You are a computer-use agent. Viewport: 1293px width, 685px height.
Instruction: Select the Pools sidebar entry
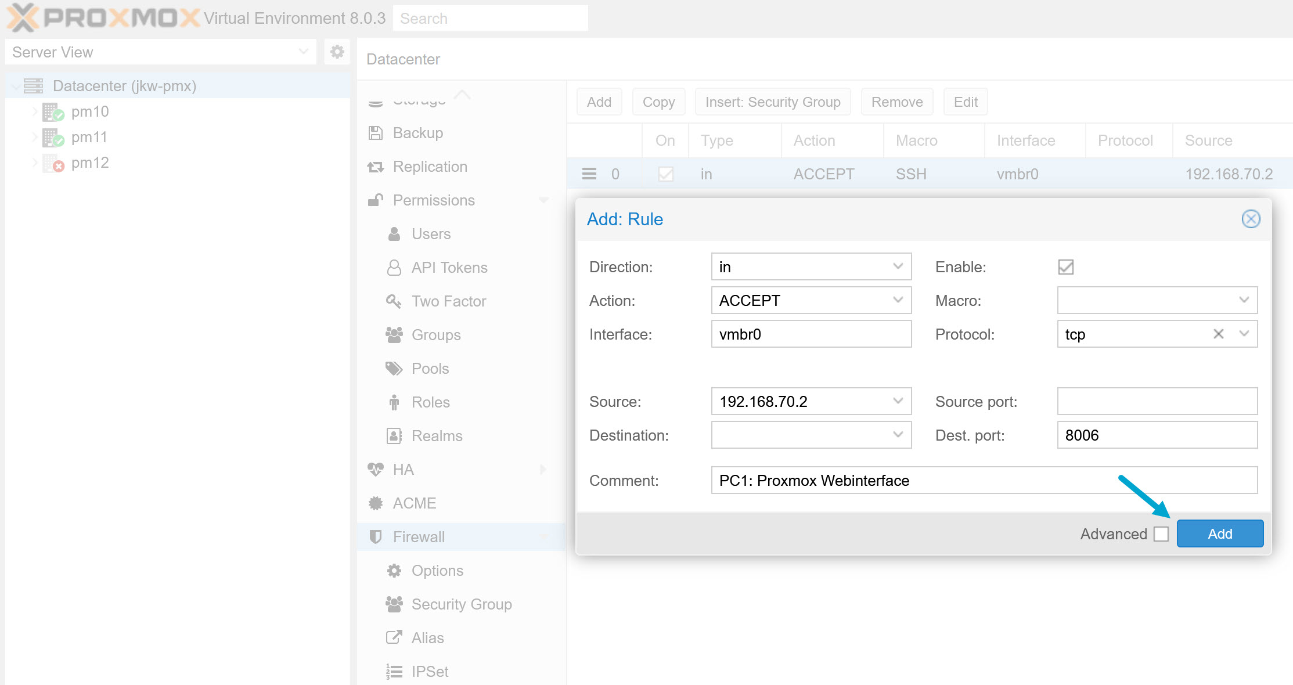point(430,368)
